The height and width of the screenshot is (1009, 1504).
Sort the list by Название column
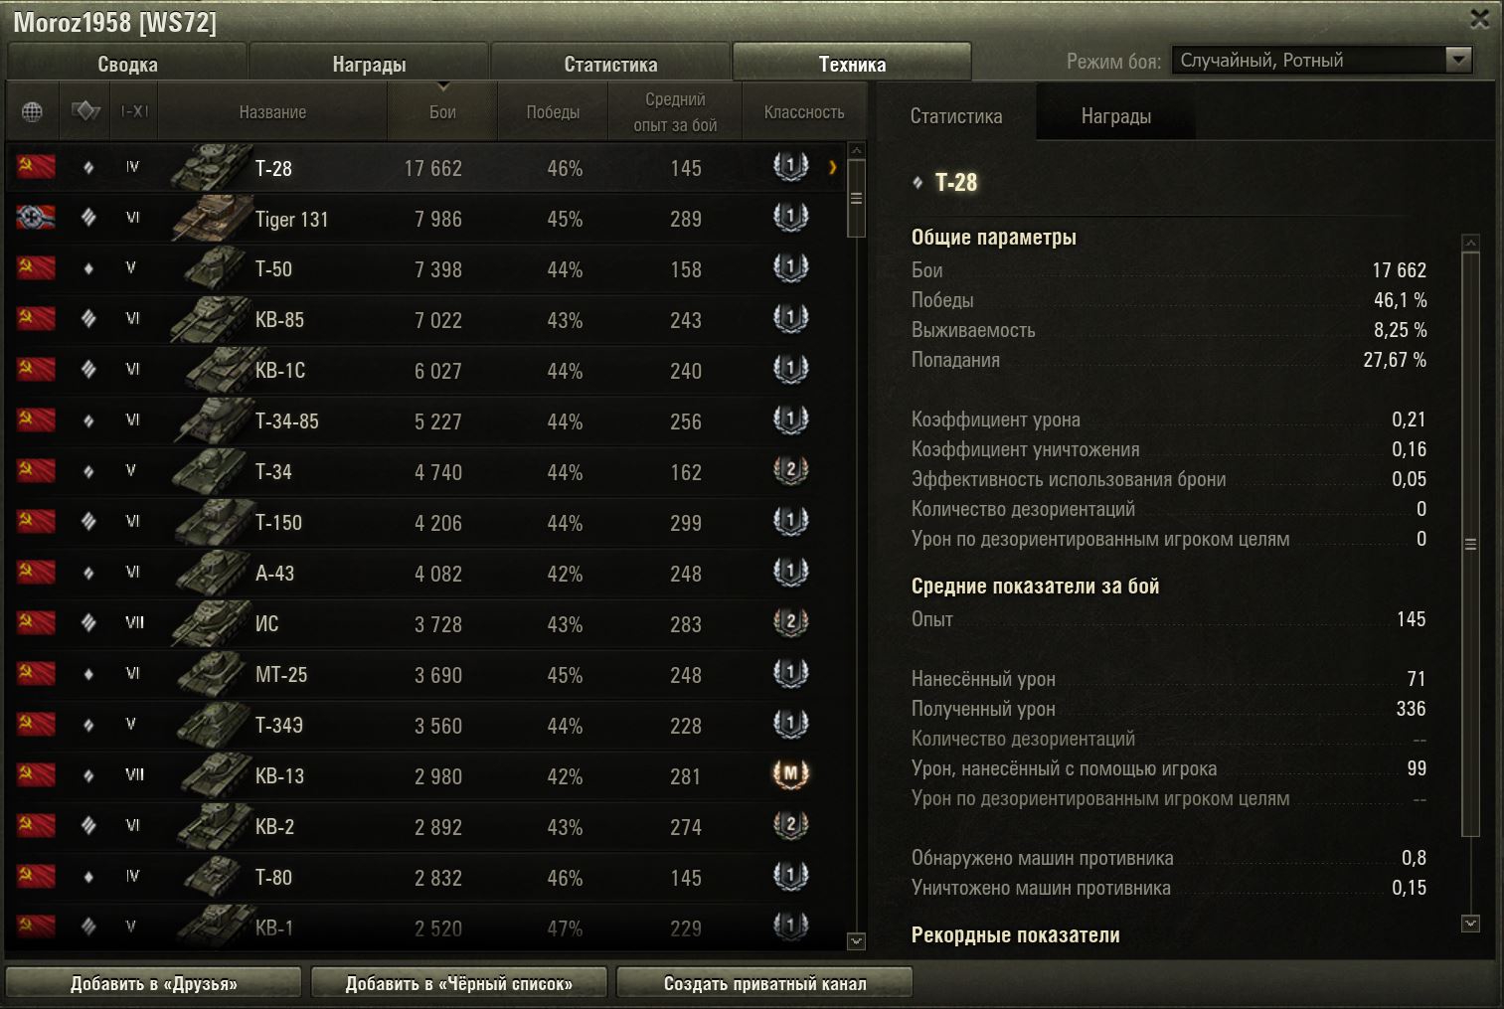coord(272,112)
